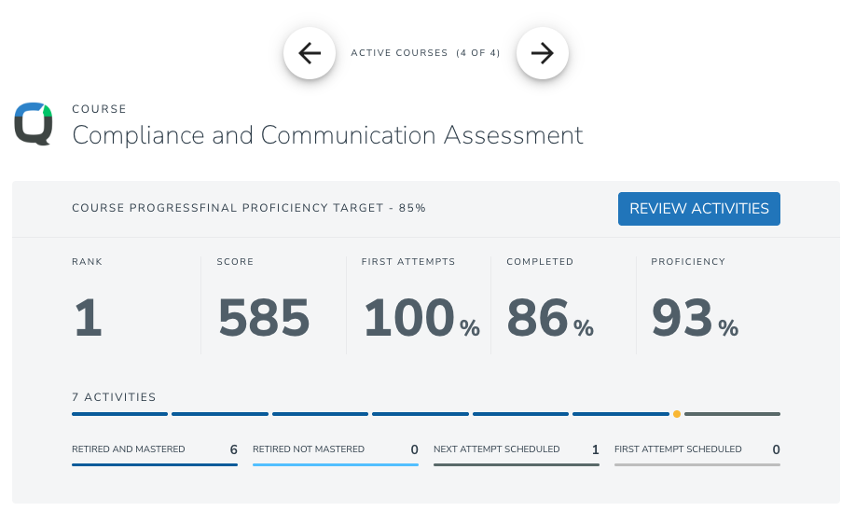Click the Retired and Mastered bar
The height and width of the screenshot is (511, 855).
pos(155,464)
